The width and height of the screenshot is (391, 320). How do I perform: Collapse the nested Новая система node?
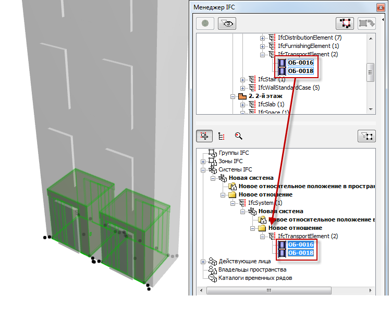(x=242, y=212)
